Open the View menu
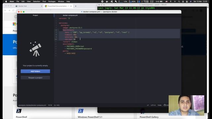Image resolution: width=212 pixels, height=119 pixels. 29,1
